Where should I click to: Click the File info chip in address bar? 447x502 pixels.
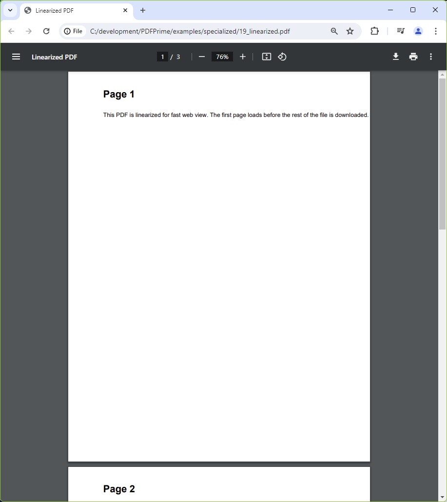tap(73, 31)
